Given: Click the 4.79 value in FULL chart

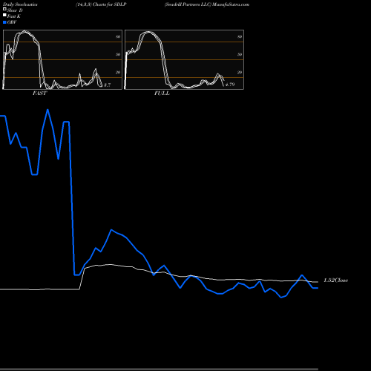Looking at the screenshot, I should [230, 85].
